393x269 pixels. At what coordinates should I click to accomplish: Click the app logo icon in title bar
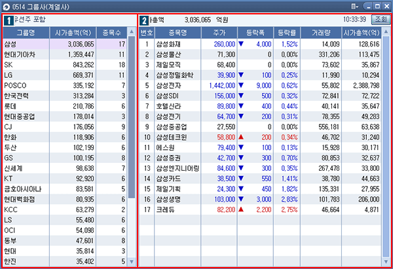click(6, 7)
